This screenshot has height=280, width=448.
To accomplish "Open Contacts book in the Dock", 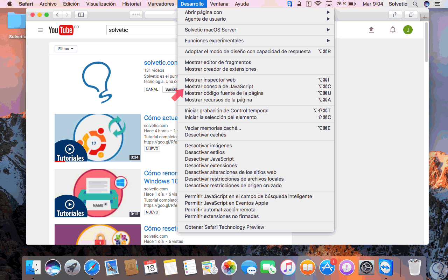I will pos(131,268).
